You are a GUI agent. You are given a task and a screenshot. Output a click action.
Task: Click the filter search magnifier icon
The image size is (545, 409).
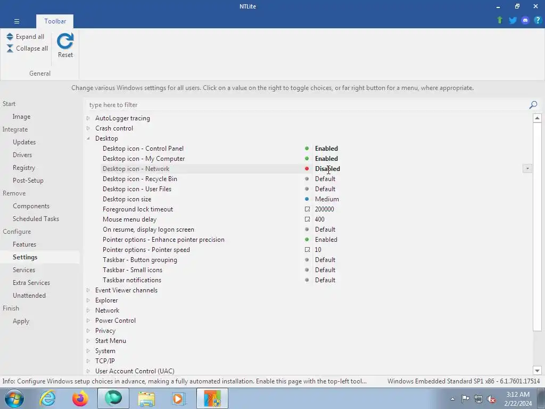533,105
